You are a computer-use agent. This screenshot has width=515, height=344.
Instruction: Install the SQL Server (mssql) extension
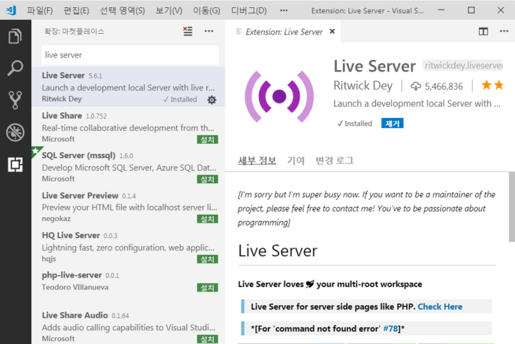[x=207, y=179]
